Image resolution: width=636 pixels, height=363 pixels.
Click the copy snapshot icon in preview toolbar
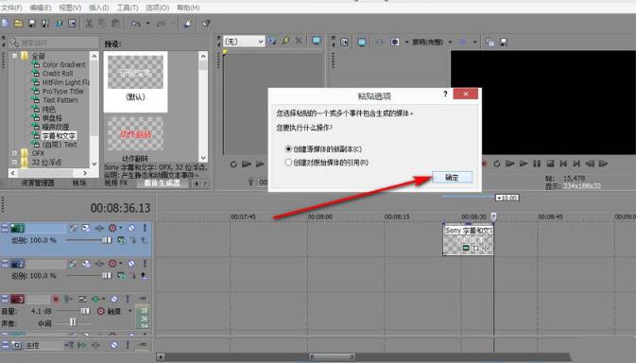click(490, 43)
